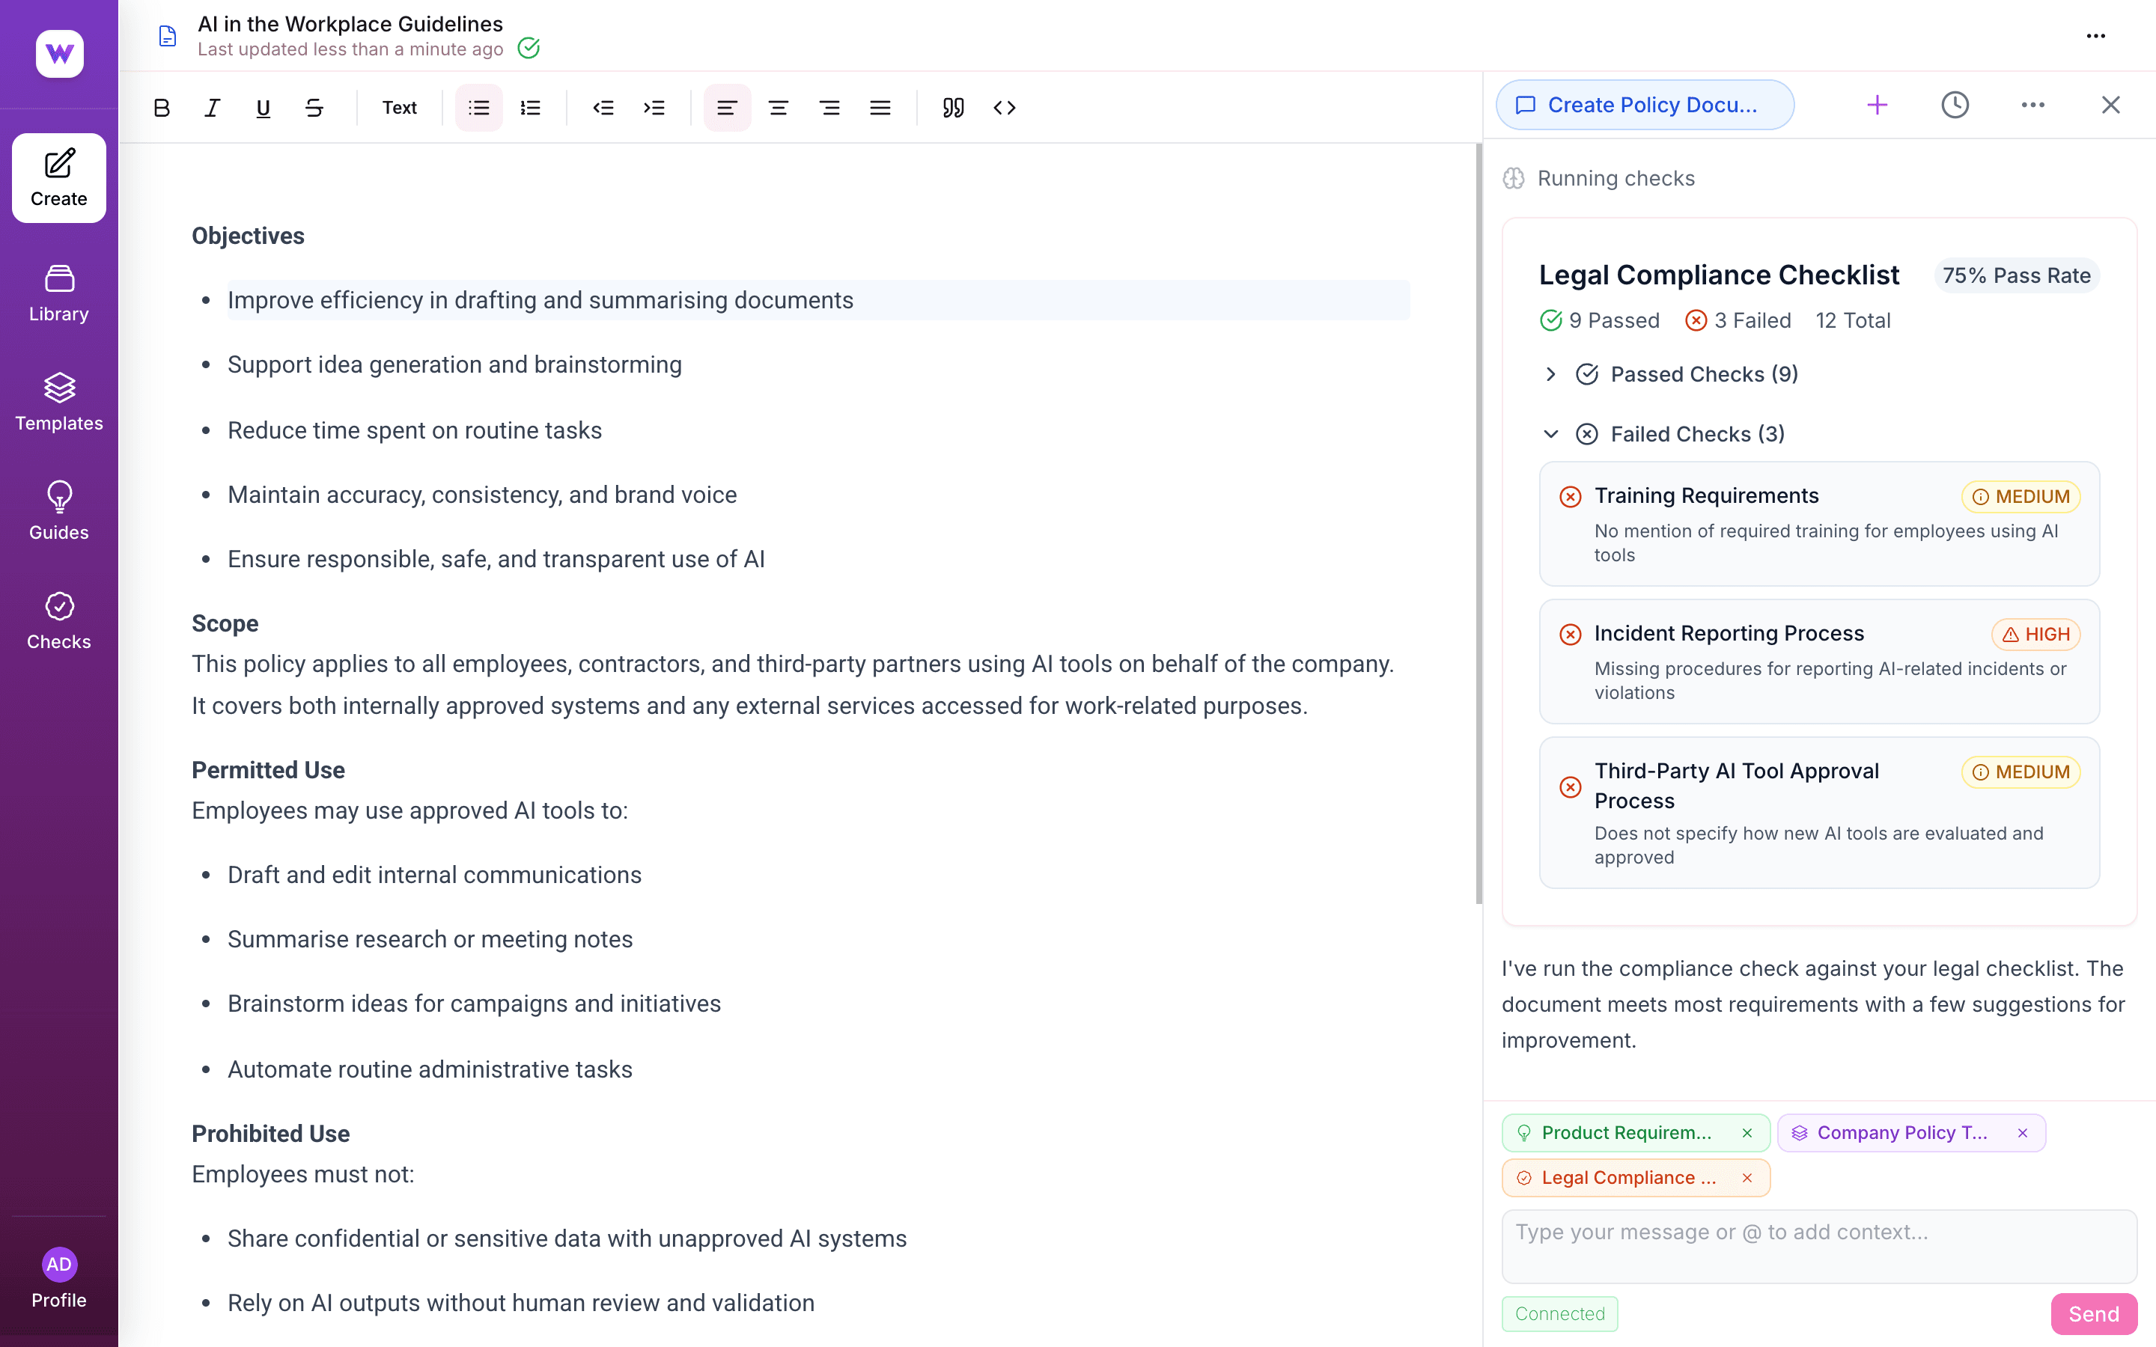
Task: Open the Library panel
Action: coord(58,292)
